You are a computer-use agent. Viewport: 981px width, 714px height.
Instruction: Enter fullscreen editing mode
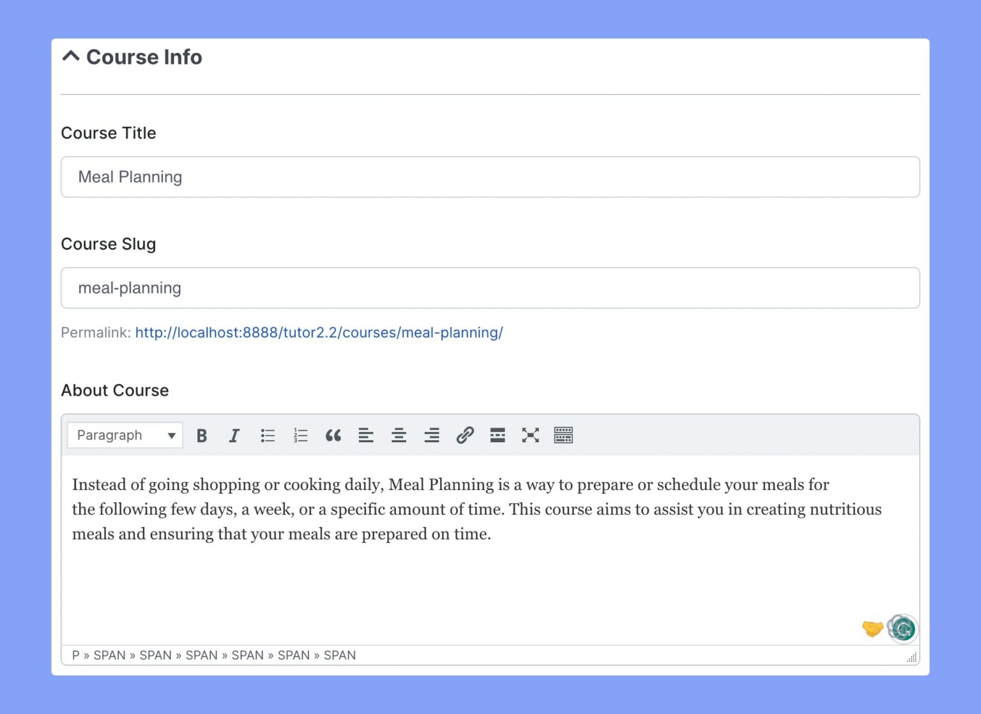click(x=530, y=435)
